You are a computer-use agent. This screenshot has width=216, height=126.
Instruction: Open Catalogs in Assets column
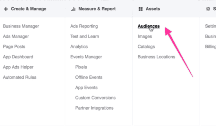click(x=146, y=46)
